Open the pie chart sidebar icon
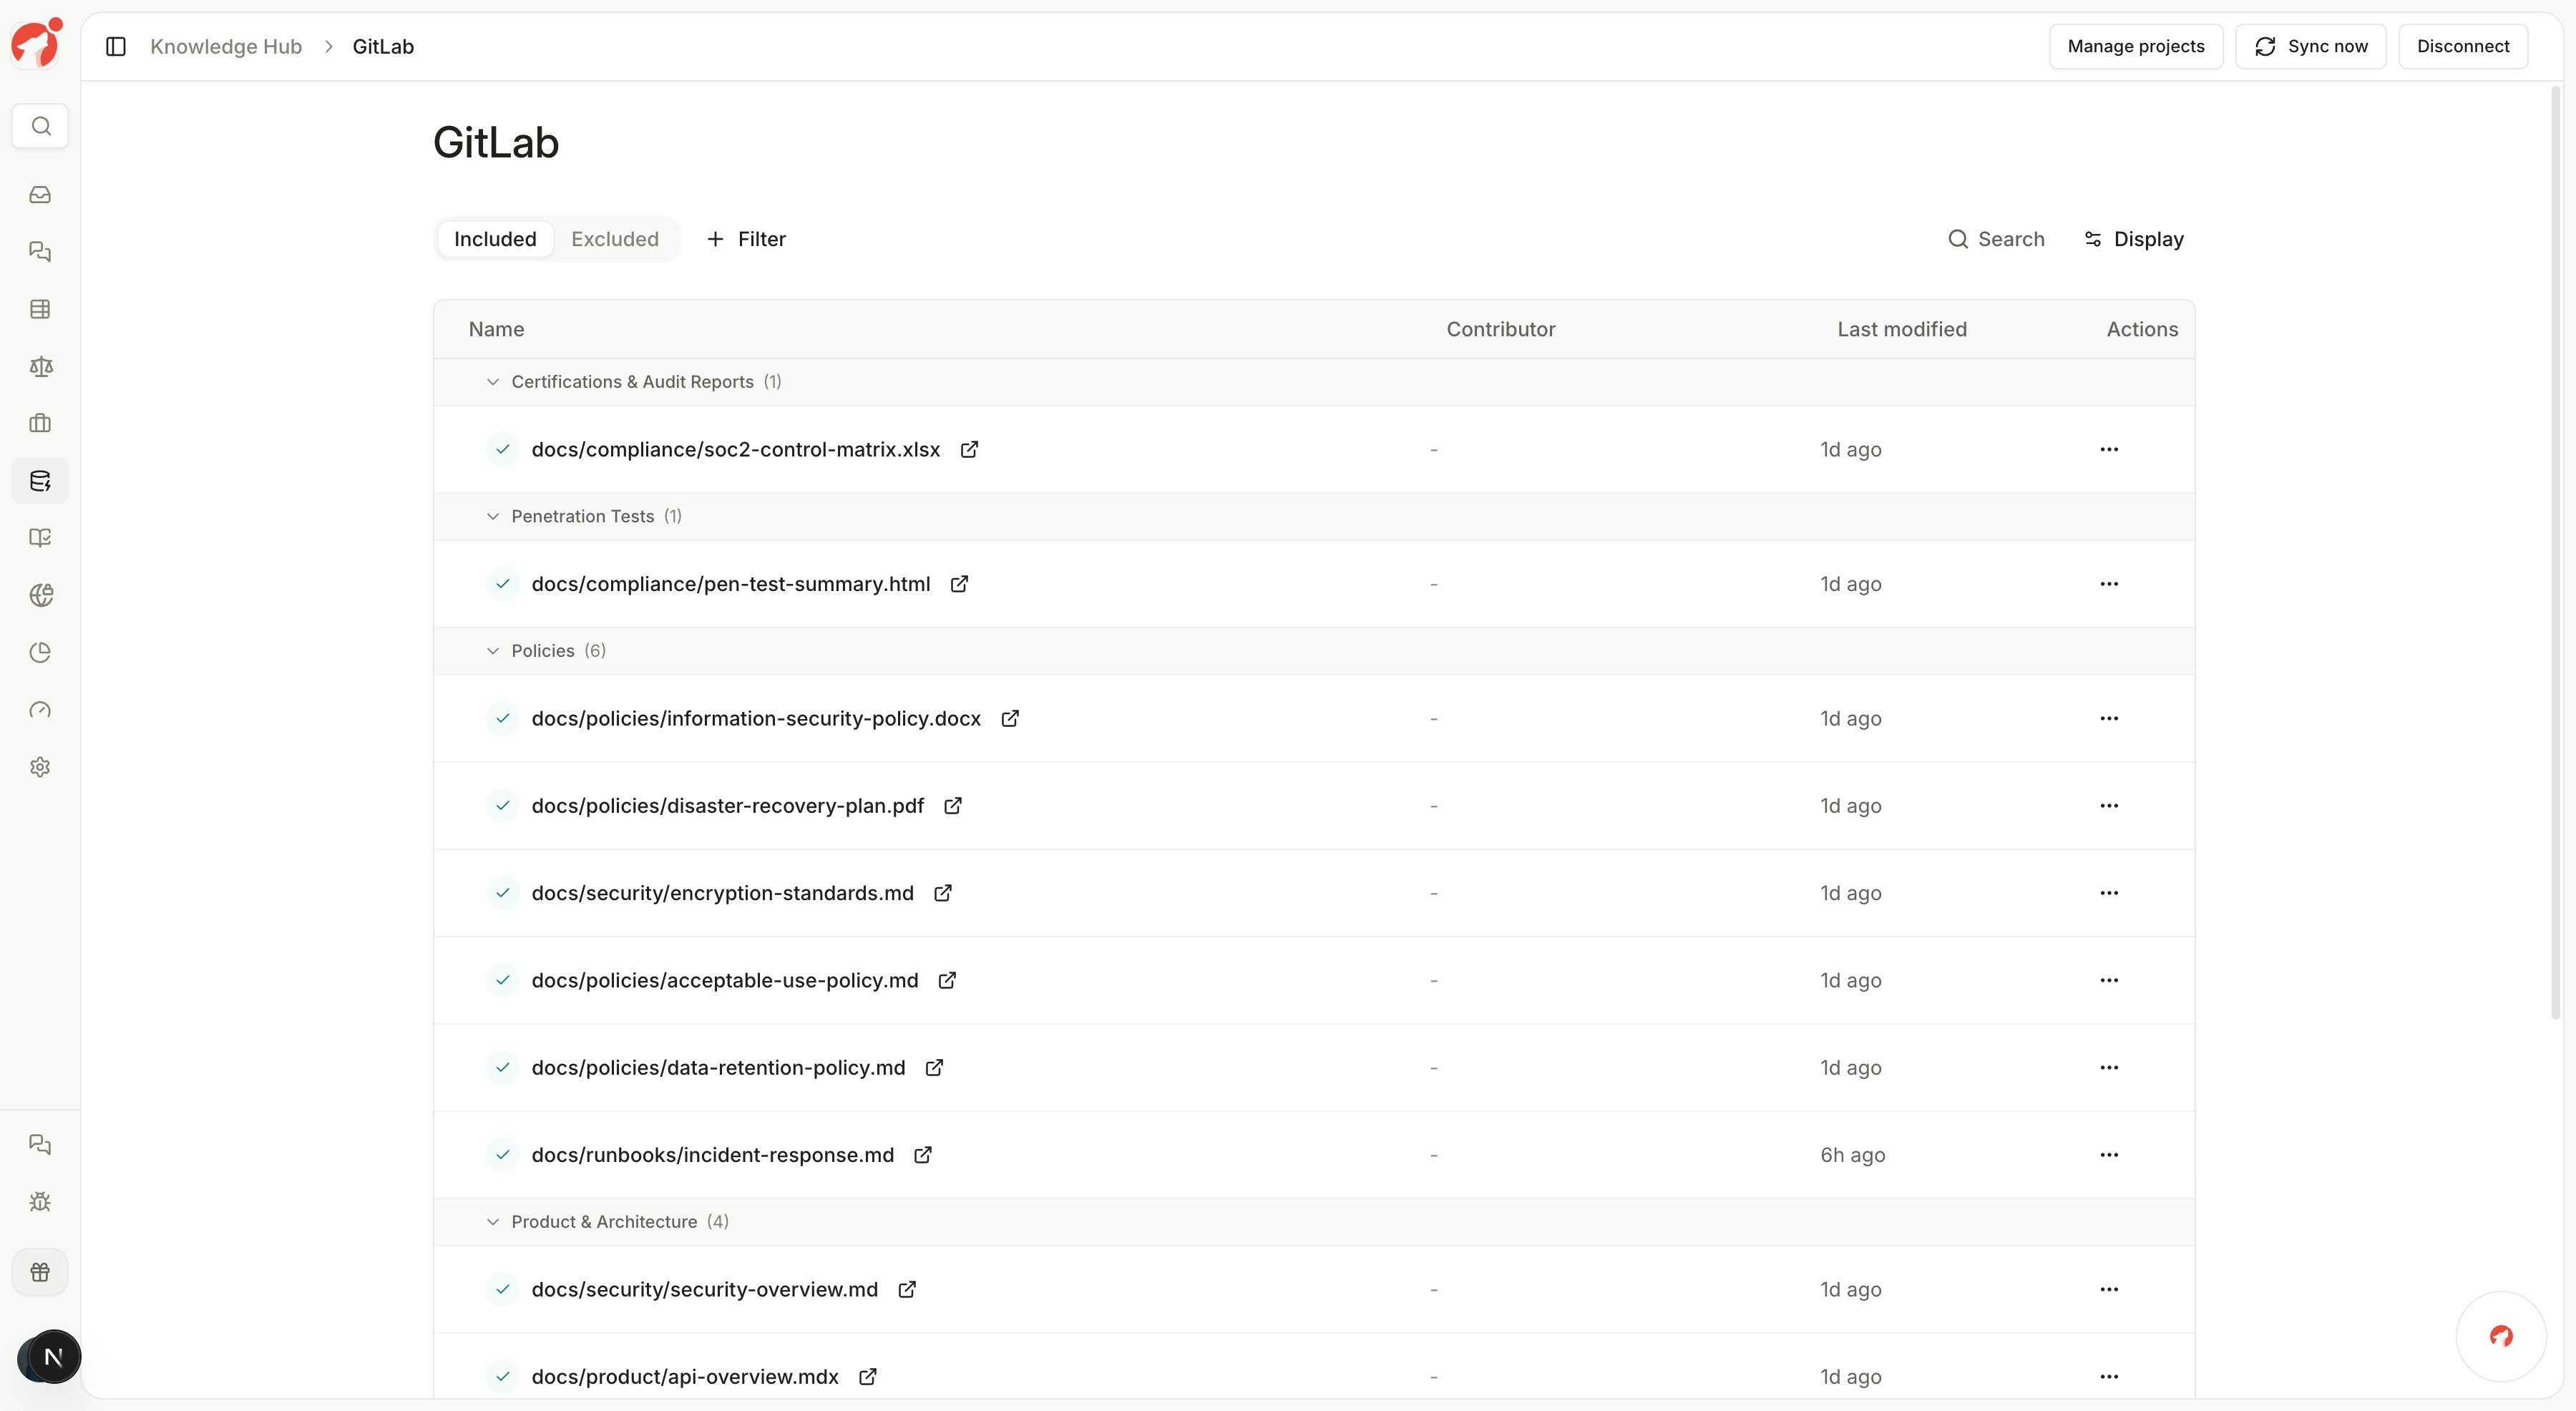The width and height of the screenshot is (2576, 1411). click(40, 652)
